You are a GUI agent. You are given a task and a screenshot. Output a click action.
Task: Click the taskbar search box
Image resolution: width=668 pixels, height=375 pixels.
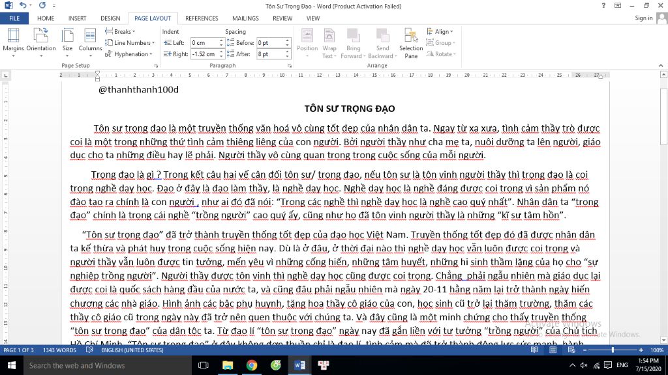point(107,365)
